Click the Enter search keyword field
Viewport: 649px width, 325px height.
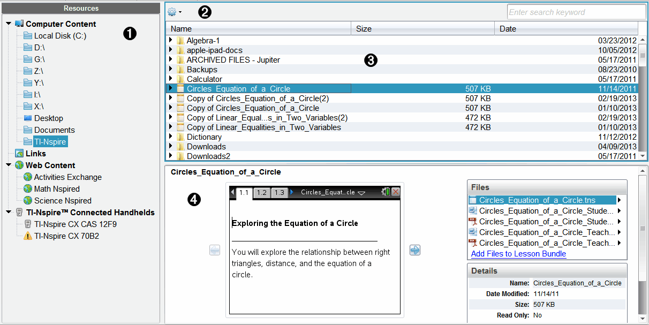pos(576,11)
